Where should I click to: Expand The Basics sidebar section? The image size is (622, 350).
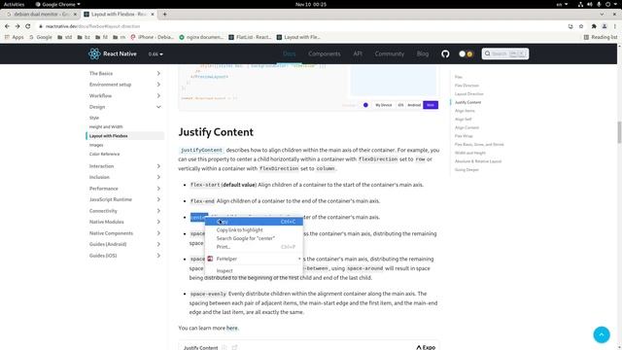click(x=125, y=74)
